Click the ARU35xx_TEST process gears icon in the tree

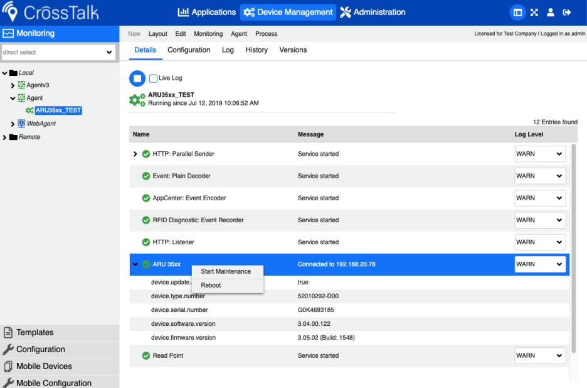click(x=29, y=110)
